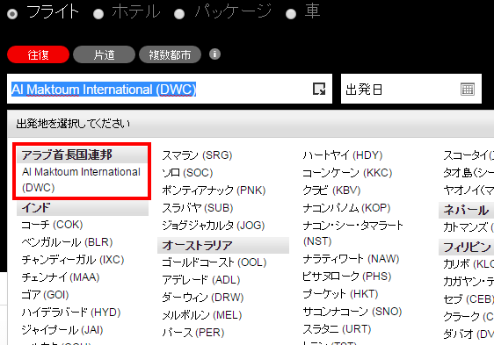Select ナコン・シー・タマラート (NST)
Image resolution: width=494 pixels, height=345 pixels.
pos(352,234)
